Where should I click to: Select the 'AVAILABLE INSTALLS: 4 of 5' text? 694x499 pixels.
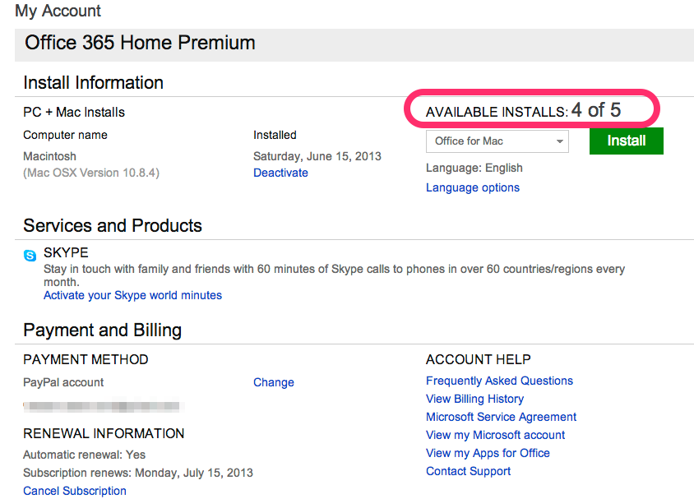tap(523, 110)
